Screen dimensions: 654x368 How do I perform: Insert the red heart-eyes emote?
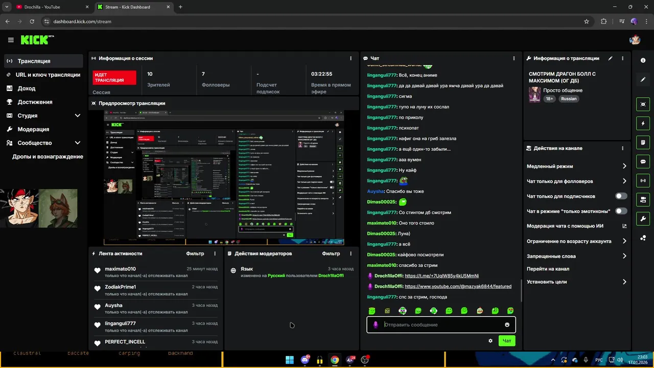pyautogui.click(x=510, y=311)
